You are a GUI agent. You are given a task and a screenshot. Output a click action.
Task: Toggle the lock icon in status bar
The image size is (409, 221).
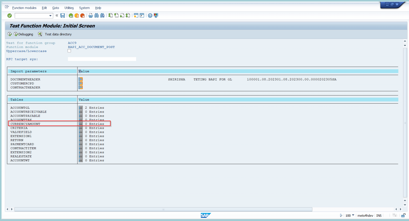403,215
